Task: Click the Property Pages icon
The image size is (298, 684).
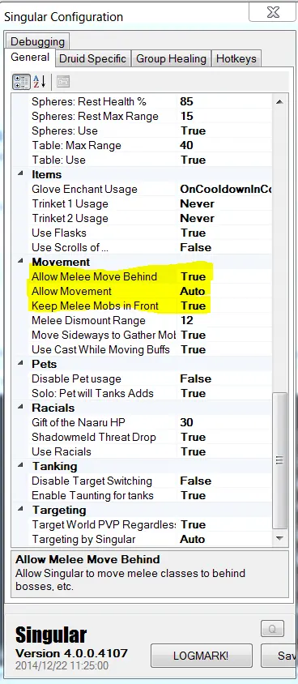Action: point(63,82)
